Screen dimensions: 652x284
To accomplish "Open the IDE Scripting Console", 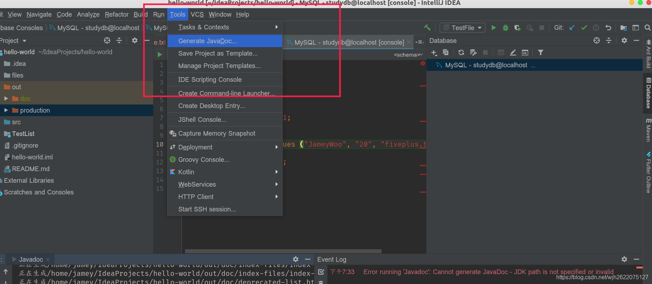I will [x=225, y=80].
